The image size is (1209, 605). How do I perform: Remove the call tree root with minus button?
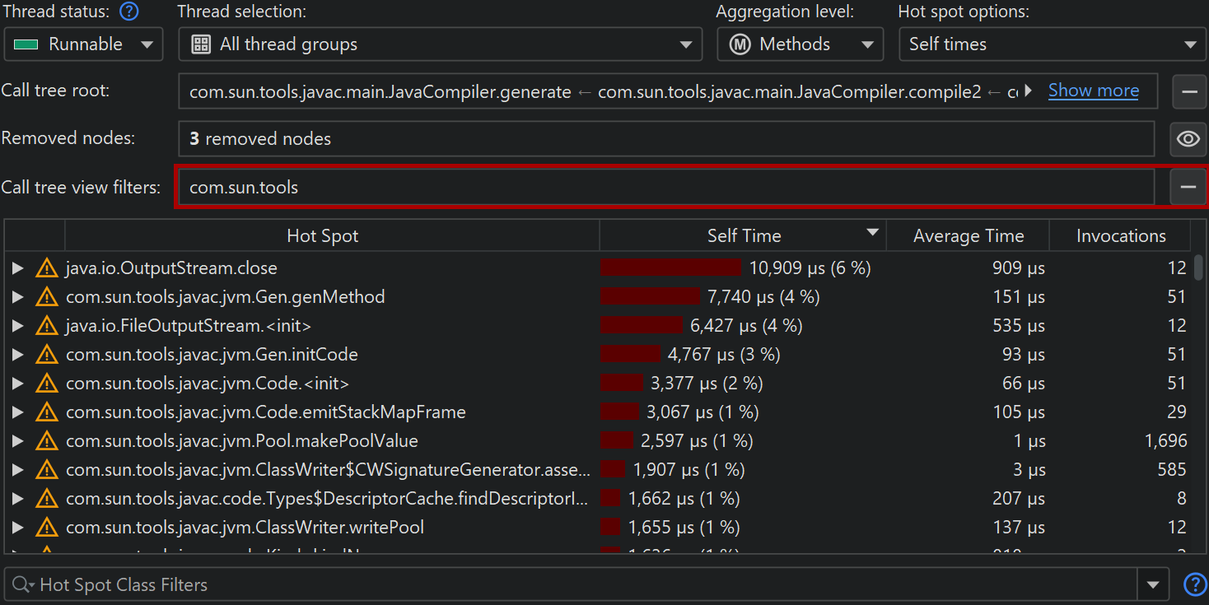(x=1188, y=91)
